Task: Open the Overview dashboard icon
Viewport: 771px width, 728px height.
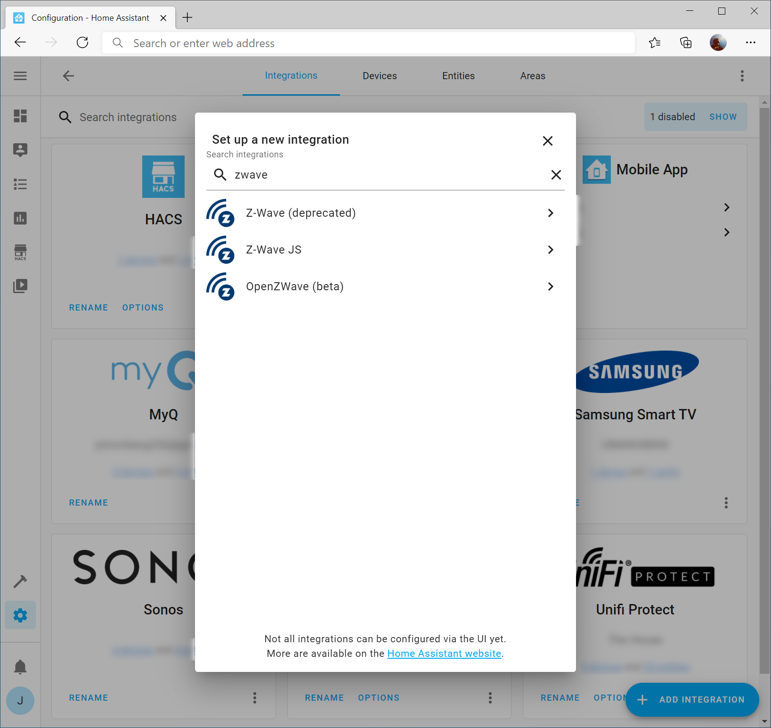Action: [20, 116]
